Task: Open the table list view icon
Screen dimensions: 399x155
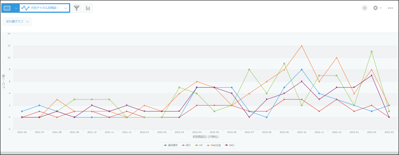Action: pos(7,8)
